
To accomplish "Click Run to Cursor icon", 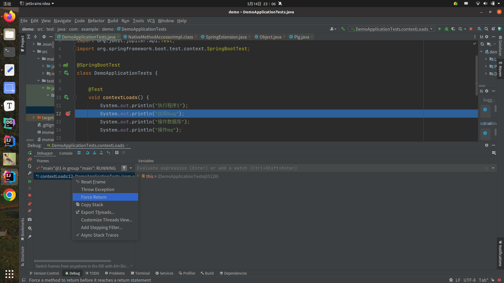I will click(108, 153).
